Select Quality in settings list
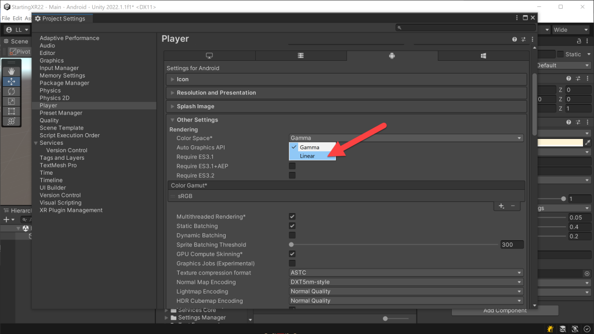This screenshot has width=594, height=334. point(49,120)
